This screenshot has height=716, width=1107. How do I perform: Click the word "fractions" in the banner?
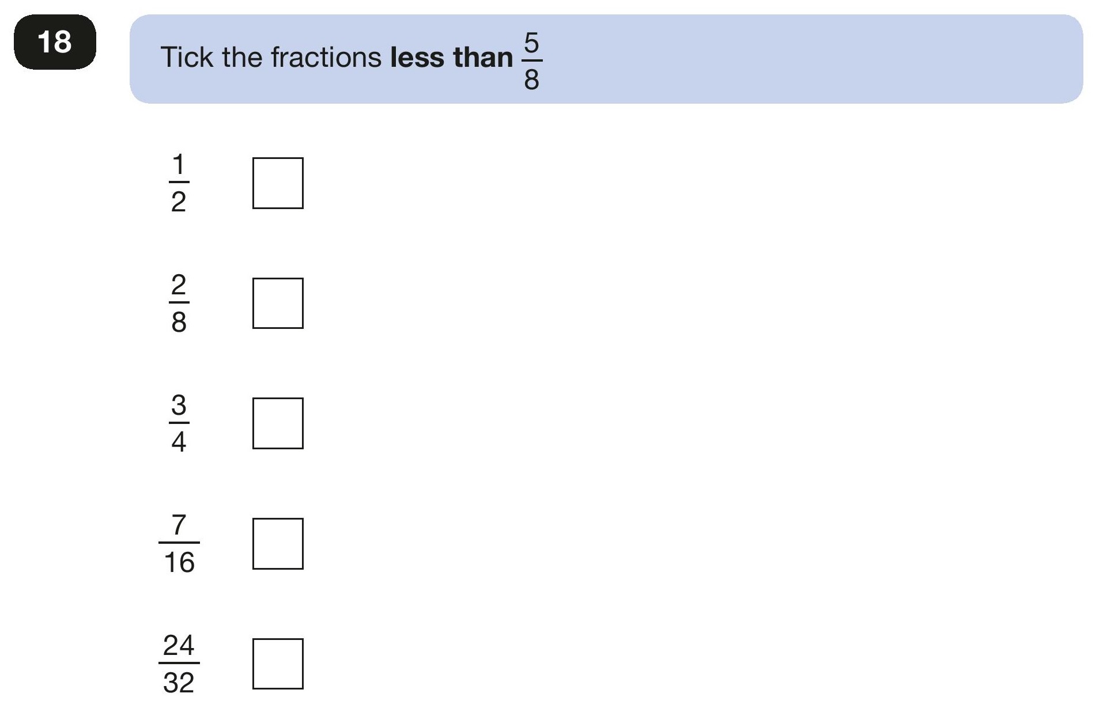tap(326, 58)
